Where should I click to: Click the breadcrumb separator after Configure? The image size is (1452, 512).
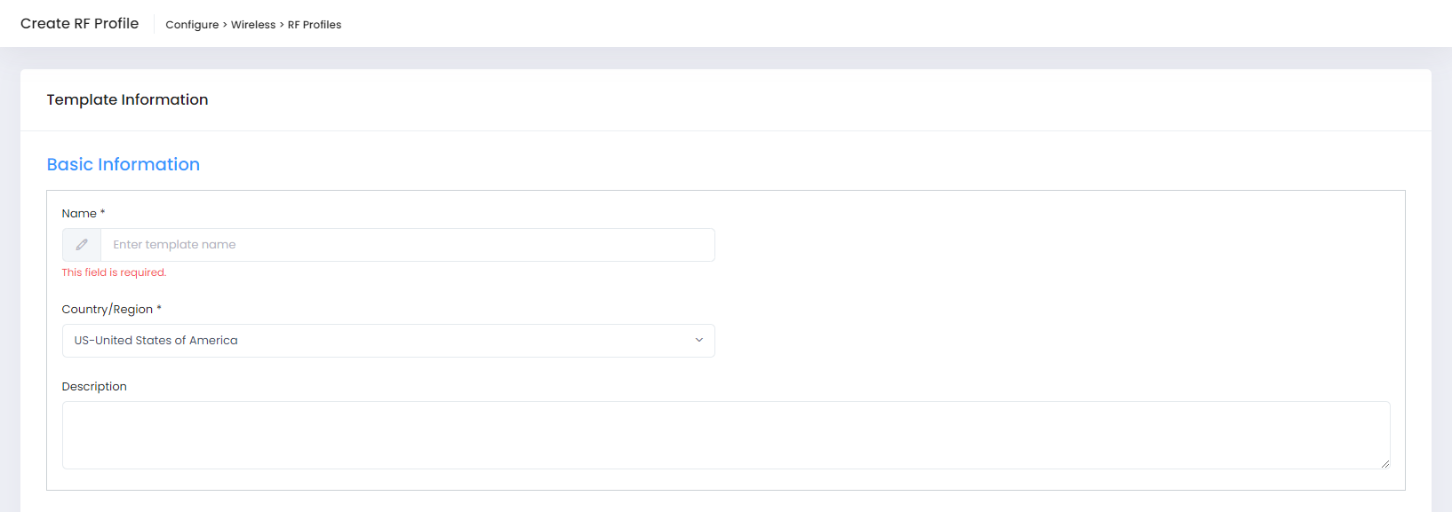tap(225, 25)
